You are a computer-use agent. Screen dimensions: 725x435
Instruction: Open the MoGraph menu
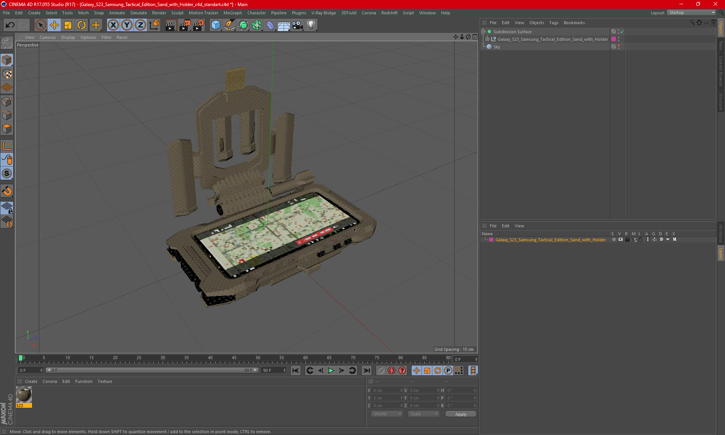(x=233, y=13)
